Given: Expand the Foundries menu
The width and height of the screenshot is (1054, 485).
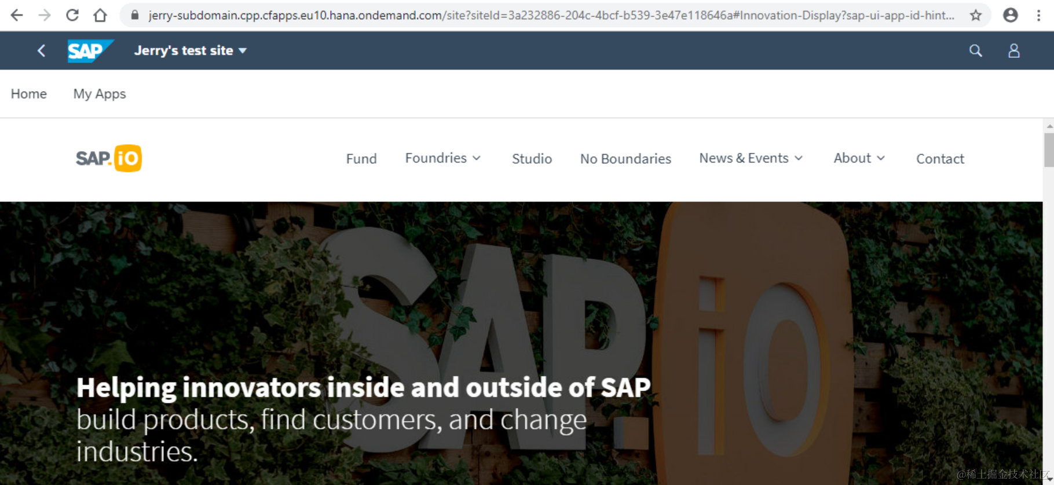Looking at the screenshot, I should (x=443, y=158).
